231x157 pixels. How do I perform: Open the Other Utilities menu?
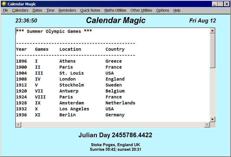pyautogui.click(x=141, y=10)
